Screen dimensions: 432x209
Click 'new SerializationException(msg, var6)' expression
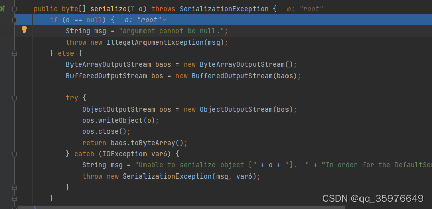coord(182,176)
